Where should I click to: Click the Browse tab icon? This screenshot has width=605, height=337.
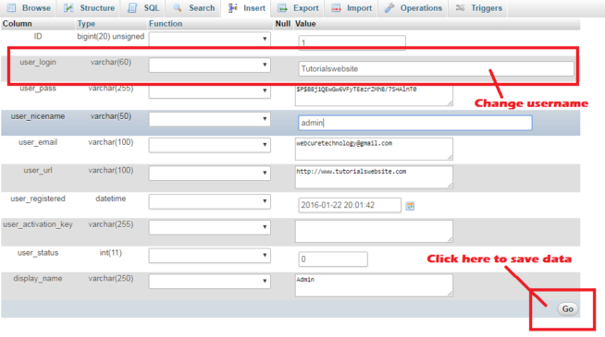click(12, 7)
